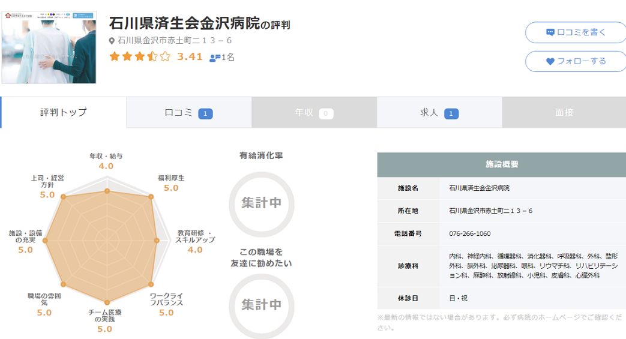Open the 年収 tab
This screenshot has width=626, height=339.
coord(314,113)
